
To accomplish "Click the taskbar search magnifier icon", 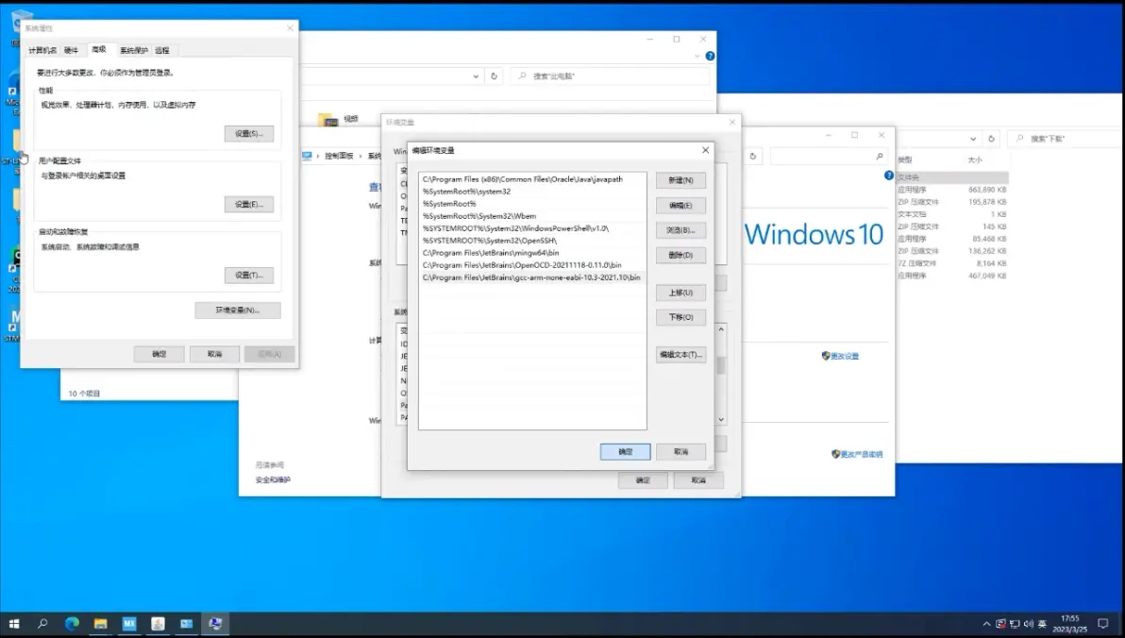I will click(x=42, y=624).
